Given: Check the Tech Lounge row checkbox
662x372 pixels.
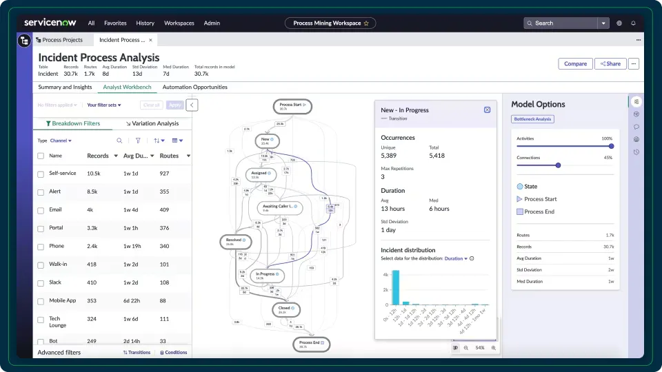Looking at the screenshot, I should pyautogui.click(x=41, y=320).
